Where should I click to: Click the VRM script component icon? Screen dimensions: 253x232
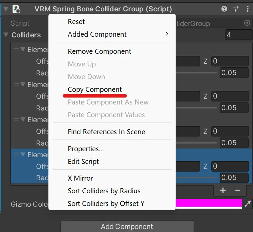(16, 9)
